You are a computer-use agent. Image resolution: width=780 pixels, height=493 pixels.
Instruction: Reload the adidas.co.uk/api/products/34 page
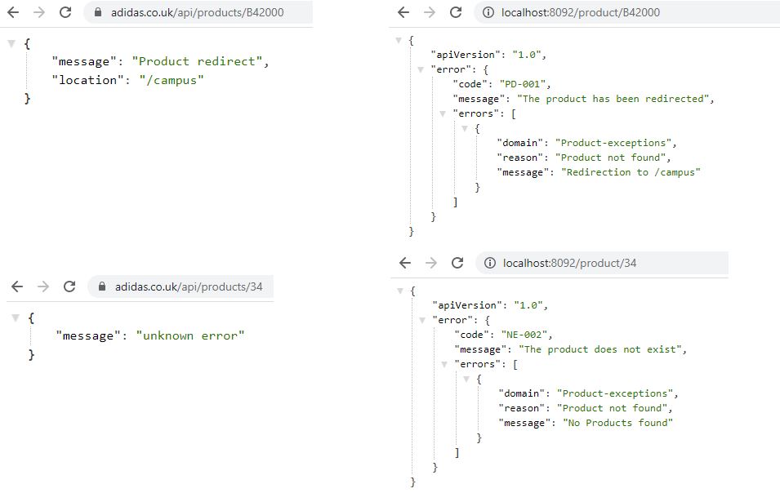tap(69, 286)
